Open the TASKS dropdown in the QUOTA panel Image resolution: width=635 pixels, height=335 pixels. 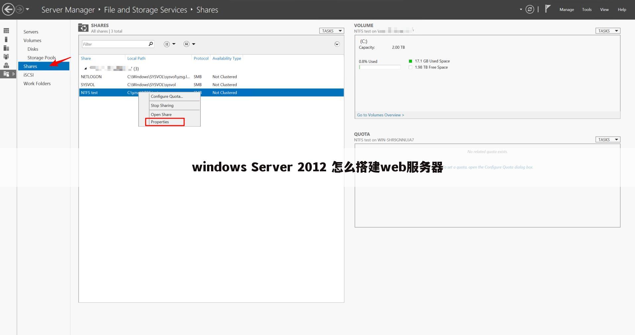[607, 139]
